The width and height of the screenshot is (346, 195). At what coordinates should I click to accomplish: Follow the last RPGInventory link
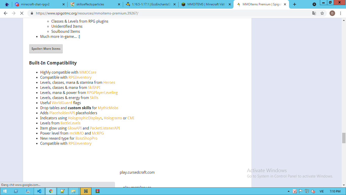coord(80,143)
